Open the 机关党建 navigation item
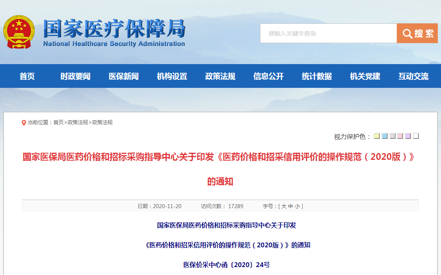This screenshot has width=441, height=275. [365, 76]
